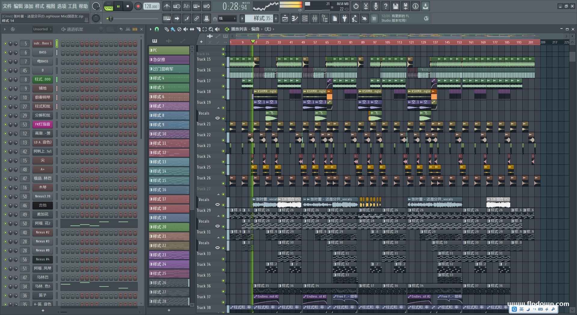Image resolution: width=577 pixels, height=315 pixels.
Task: Select the 样式 20 pattern in picker
Action: click(x=169, y=227)
